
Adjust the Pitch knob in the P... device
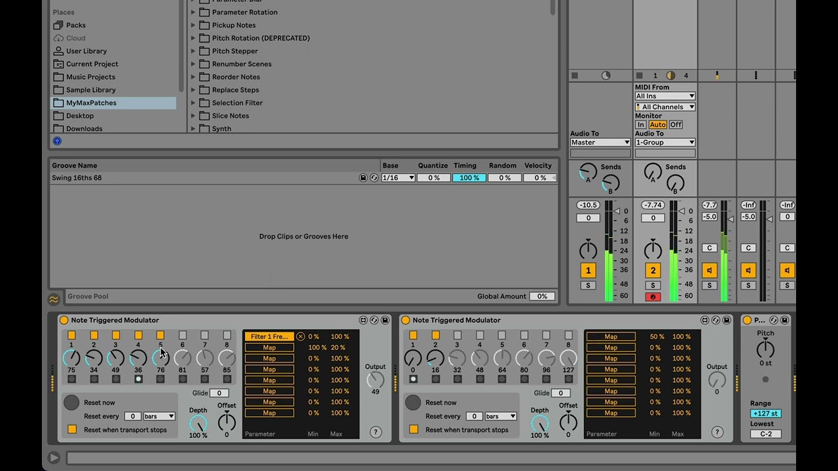point(765,349)
